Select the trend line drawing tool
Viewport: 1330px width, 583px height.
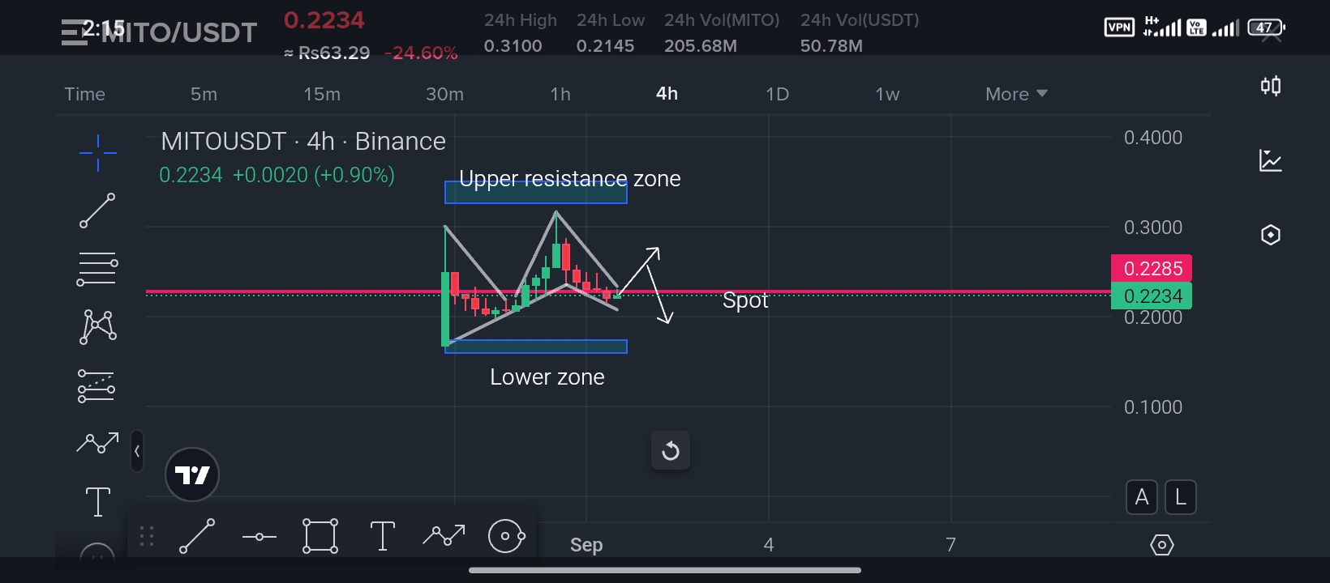97,211
